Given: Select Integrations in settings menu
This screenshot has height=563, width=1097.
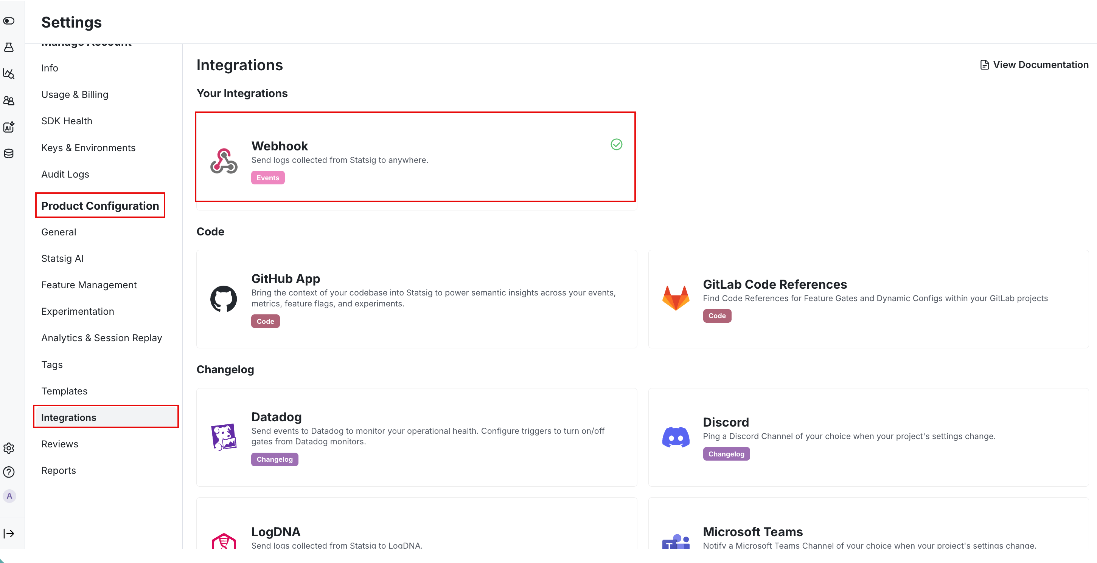Looking at the screenshot, I should [x=106, y=417].
